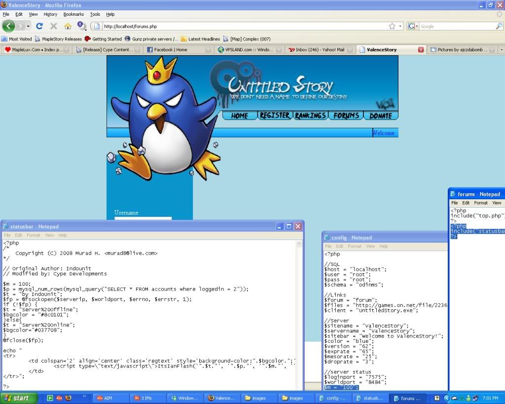
Task: Close the ValenceStory tab with its X
Action: [421, 50]
